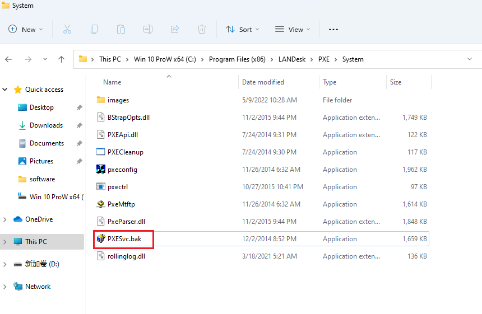The height and width of the screenshot is (314, 482).
Task: Click LANDesk breadcrumb segment
Action: coord(292,59)
